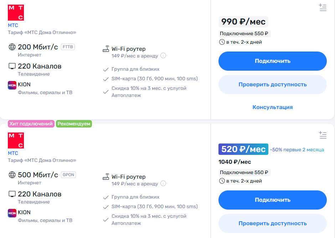Click Подключить for the 520 ₽/мес tariff
The width and height of the screenshot is (335, 238).
tap(272, 200)
